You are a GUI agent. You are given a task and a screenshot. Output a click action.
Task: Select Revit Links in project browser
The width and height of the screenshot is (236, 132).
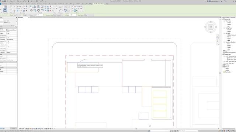tap(228, 72)
